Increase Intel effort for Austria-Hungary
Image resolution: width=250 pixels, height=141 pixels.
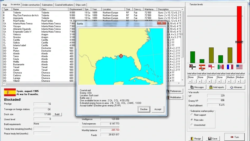(x=200, y=82)
